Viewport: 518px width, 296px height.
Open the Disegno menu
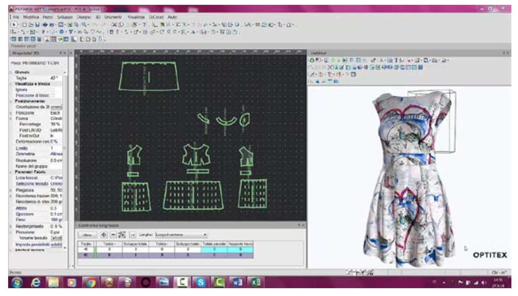(x=84, y=17)
